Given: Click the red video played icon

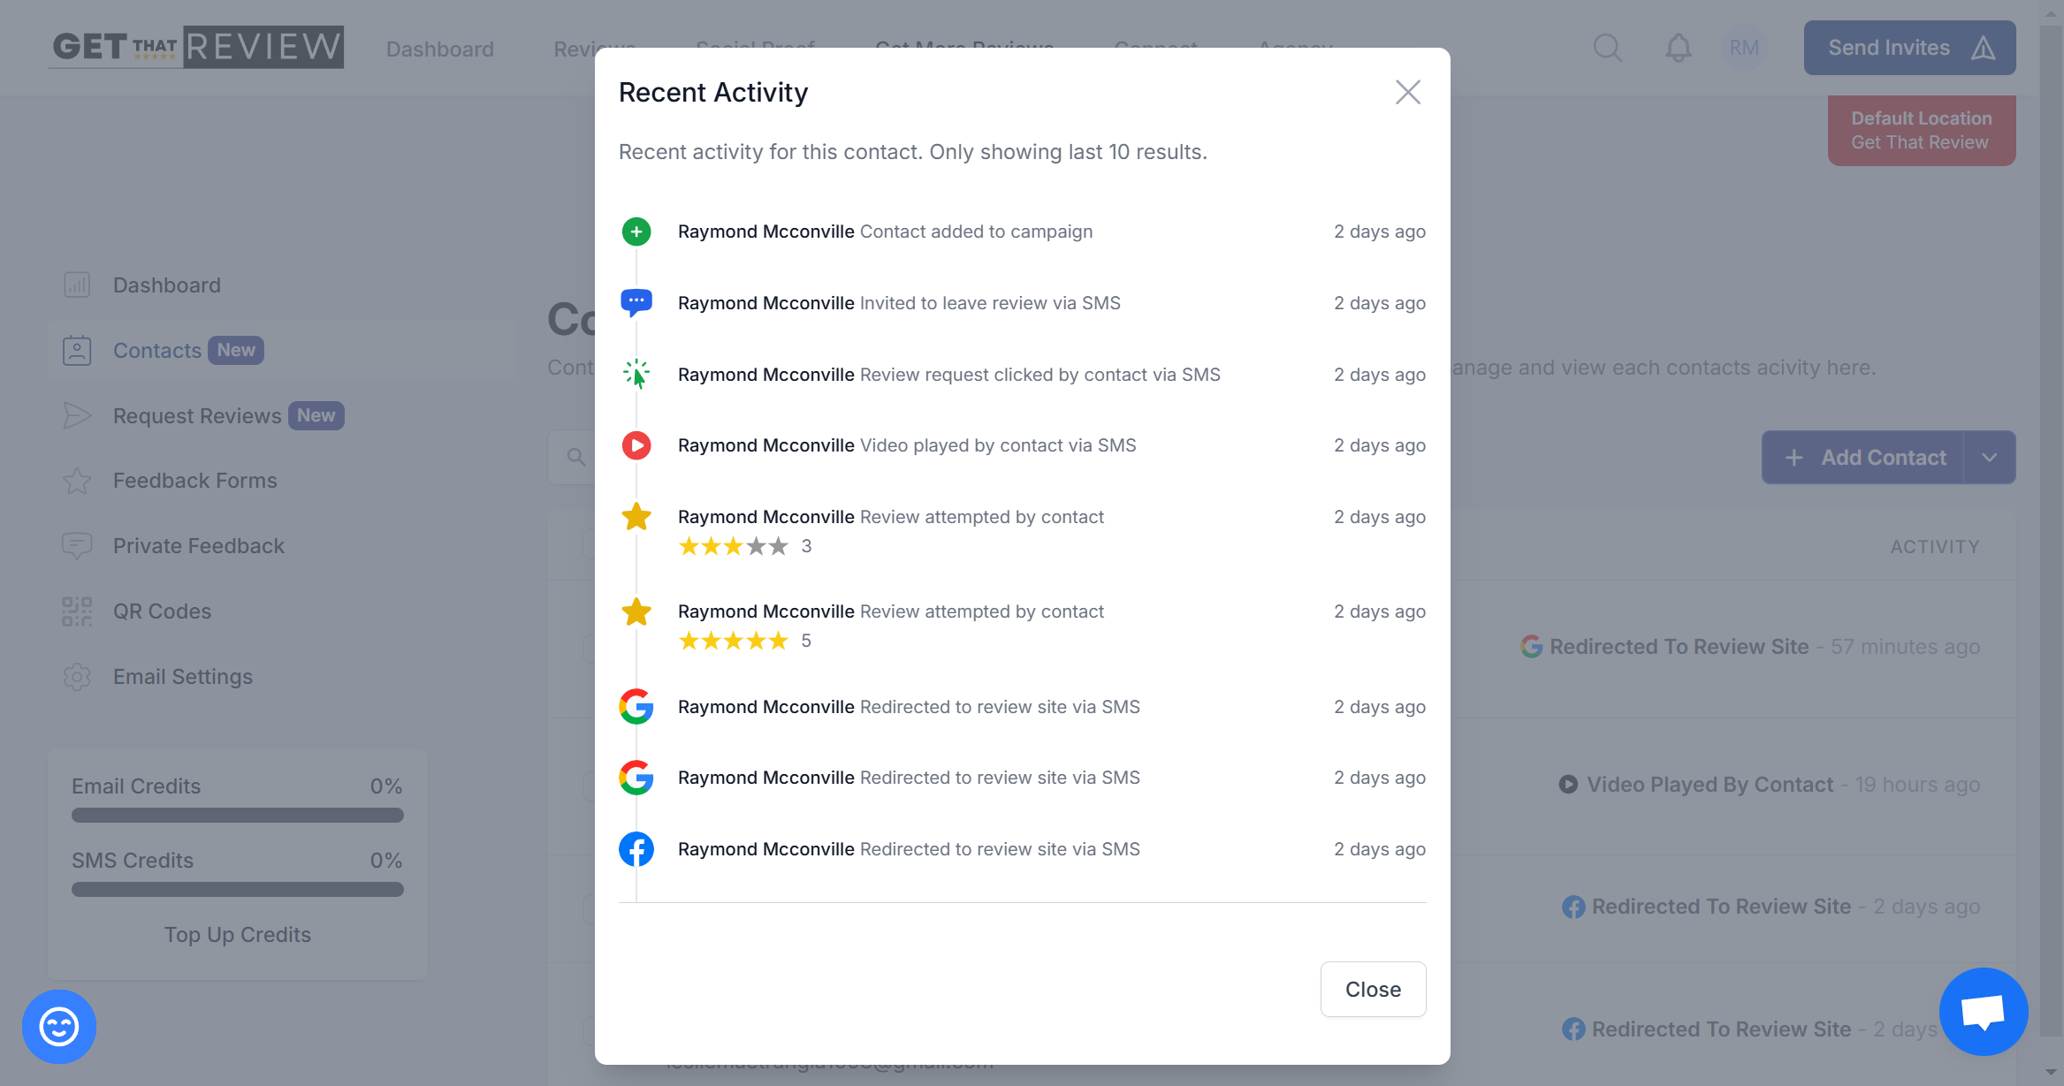Looking at the screenshot, I should point(636,445).
